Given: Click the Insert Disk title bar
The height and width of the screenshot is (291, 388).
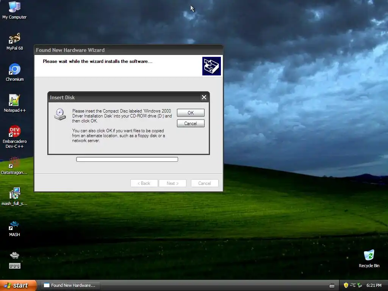Looking at the screenshot, I should [x=124, y=97].
